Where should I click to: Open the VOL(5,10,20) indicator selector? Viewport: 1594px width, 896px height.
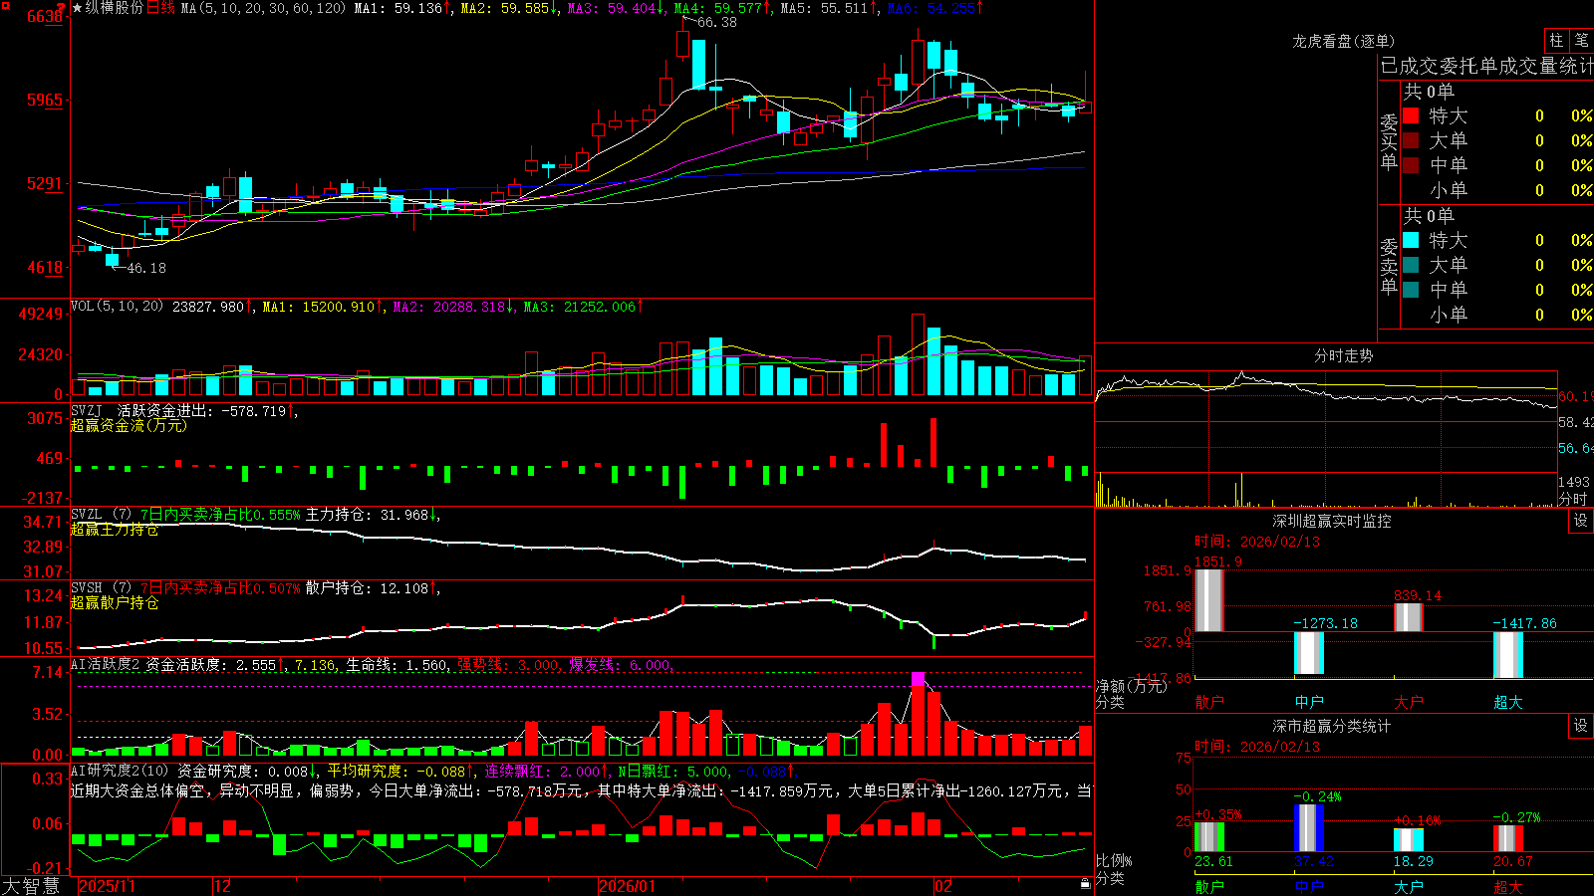click(x=117, y=307)
